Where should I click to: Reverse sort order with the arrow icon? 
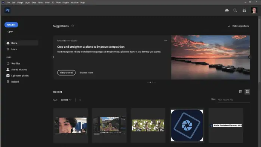coord(80,100)
